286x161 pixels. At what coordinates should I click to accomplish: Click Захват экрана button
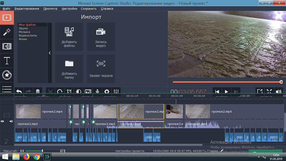pyautogui.click(x=101, y=69)
